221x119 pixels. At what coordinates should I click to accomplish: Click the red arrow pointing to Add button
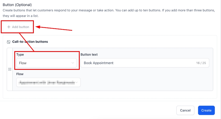click(54, 28)
